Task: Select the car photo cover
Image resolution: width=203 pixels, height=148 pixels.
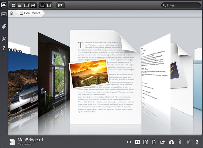Action: 23,85
